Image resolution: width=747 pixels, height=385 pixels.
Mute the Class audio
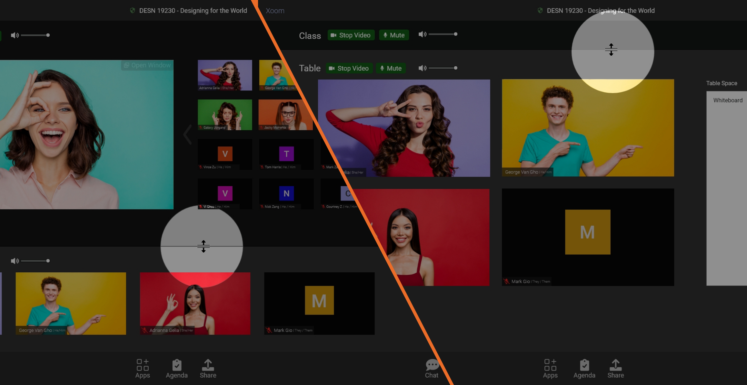(x=394, y=35)
